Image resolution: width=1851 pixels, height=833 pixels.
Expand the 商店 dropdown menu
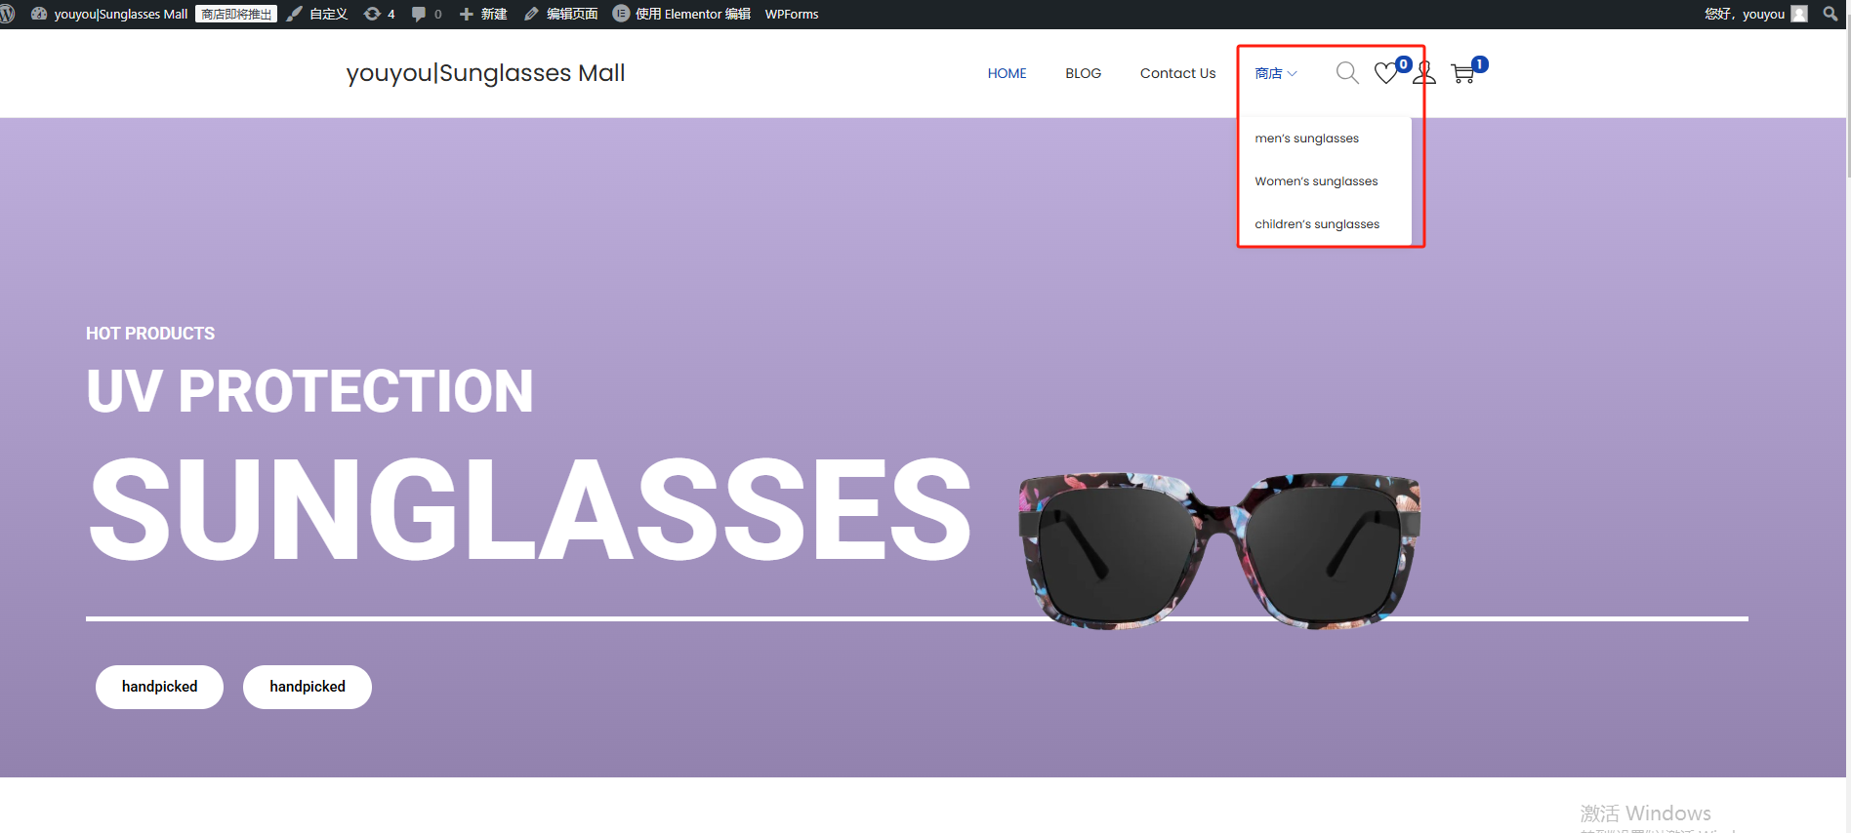tap(1275, 73)
